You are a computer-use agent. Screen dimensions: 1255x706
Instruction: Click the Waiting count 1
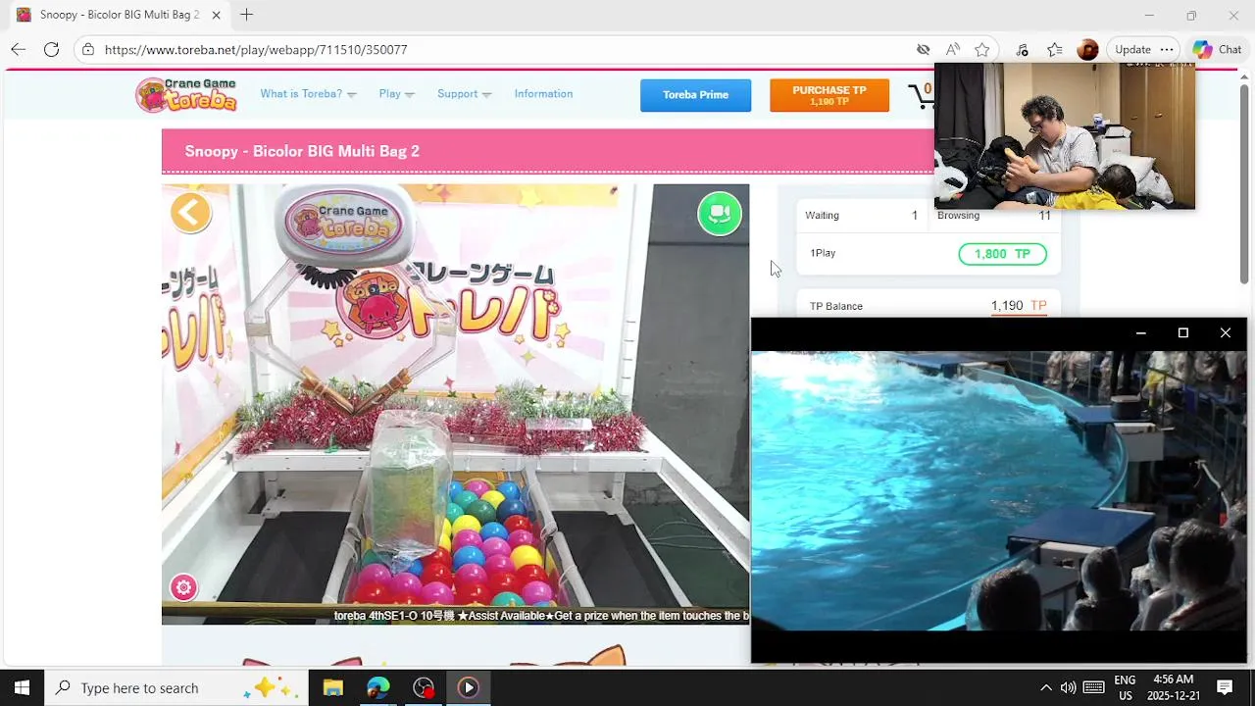point(915,216)
